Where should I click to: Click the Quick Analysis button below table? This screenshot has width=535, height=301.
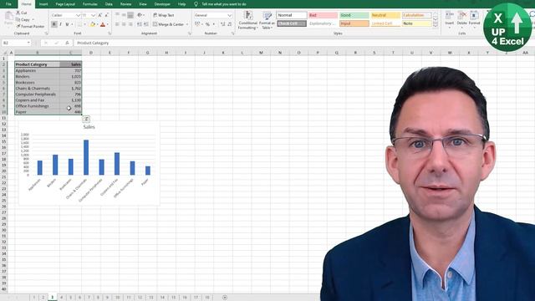[x=86, y=119]
